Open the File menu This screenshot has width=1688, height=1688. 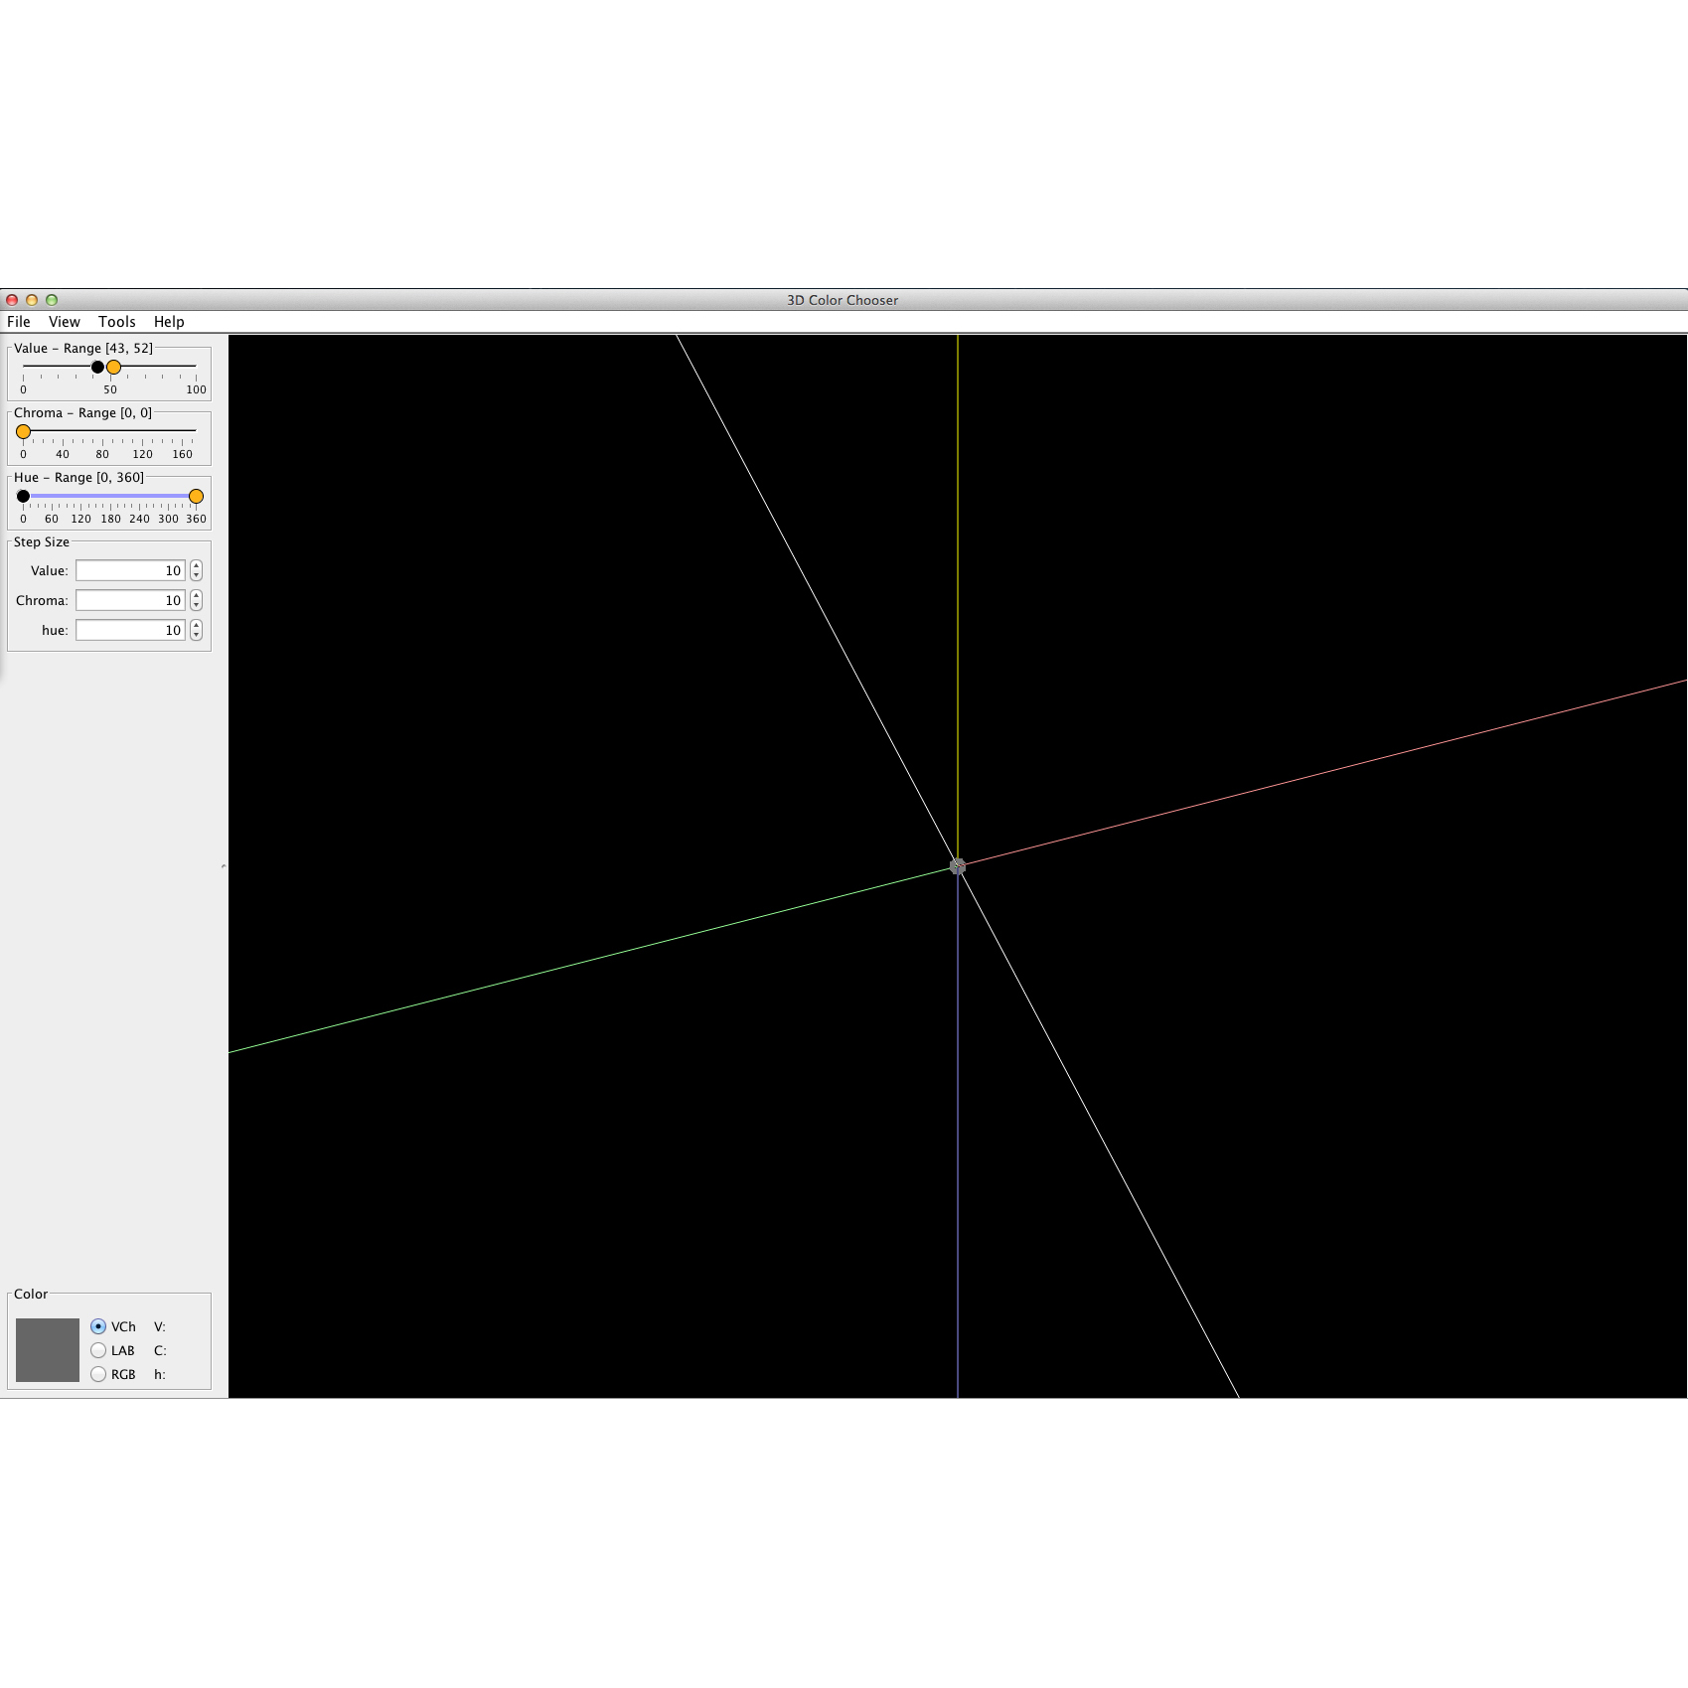point(19,322)
